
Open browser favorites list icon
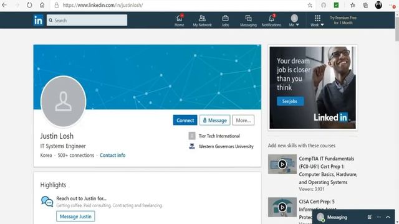(352, 5)
